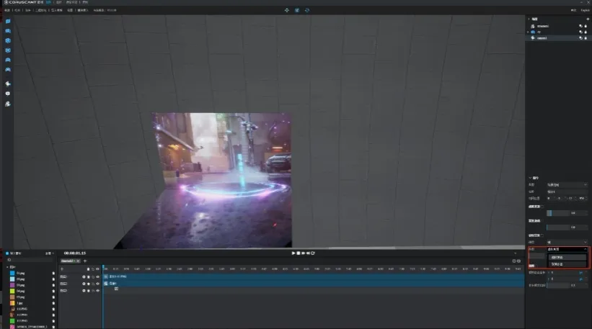Image resolution: width=592 pixels, height=329 pixels.
Task: Select the move gizmo icon above viewport
Action: 287,10
